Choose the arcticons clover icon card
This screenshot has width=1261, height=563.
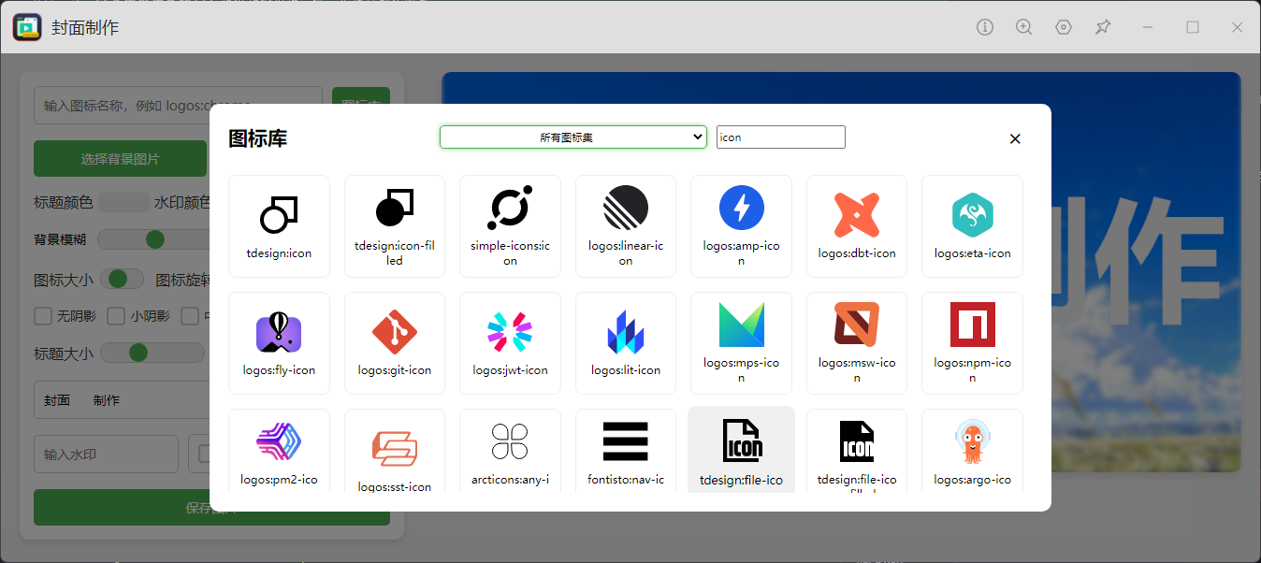pyautogui.click(x=510, y=451)
